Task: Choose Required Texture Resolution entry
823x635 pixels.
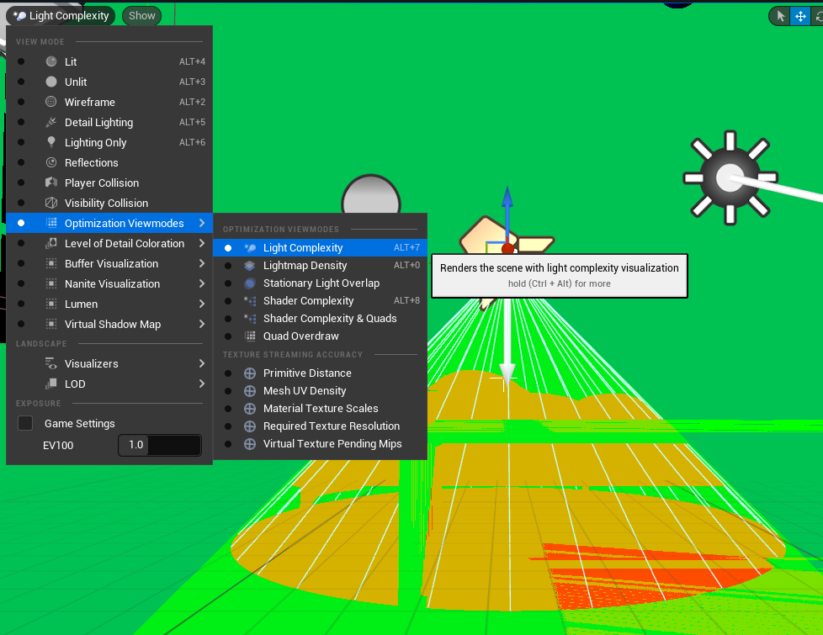Action: 320,426
